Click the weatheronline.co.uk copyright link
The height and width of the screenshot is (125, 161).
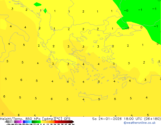click(x=140, y=123)
